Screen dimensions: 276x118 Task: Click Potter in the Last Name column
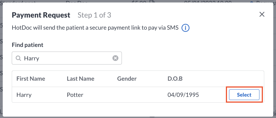coord(75,95)
